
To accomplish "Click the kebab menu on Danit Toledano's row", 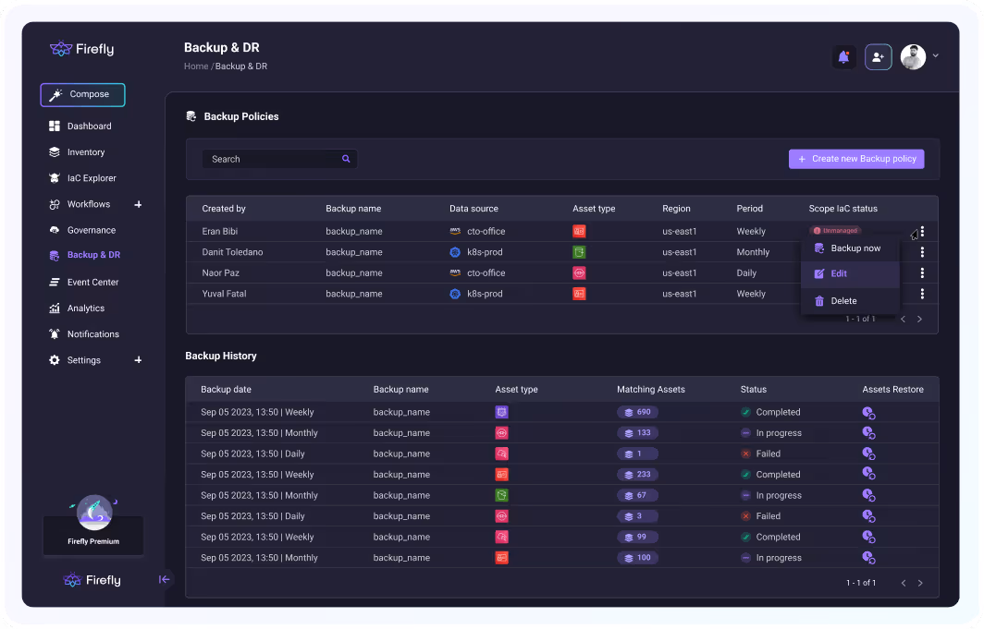I will coord(922,251).
